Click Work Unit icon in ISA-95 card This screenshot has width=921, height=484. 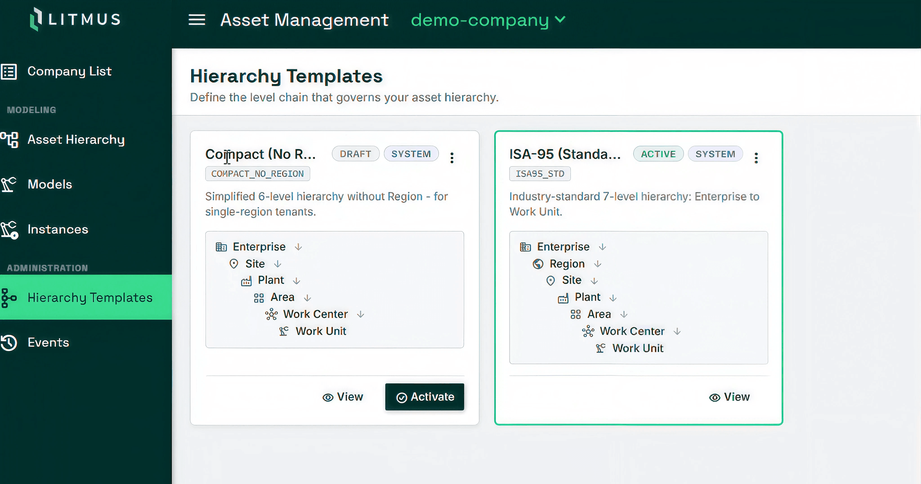pos(601,348)
